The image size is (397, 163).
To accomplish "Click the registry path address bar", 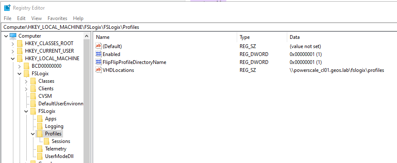I will point(199,27).
